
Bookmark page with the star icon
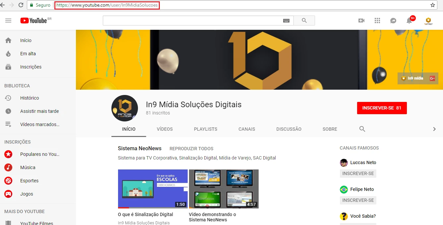coord(433,5)
